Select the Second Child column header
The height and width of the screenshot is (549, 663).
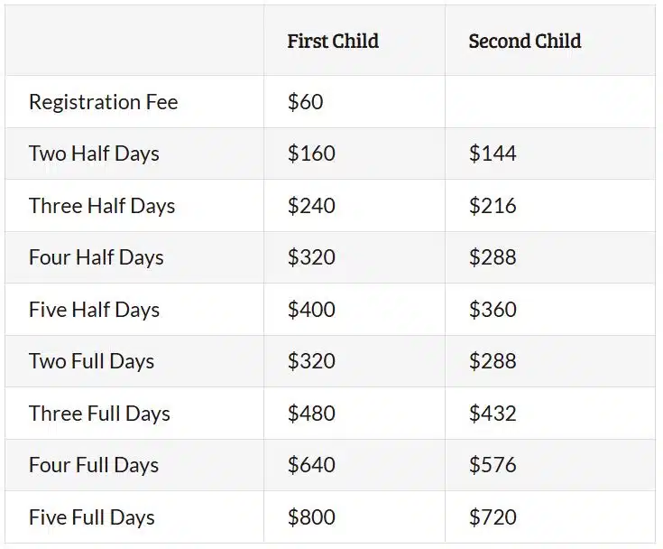coord(525,42)
